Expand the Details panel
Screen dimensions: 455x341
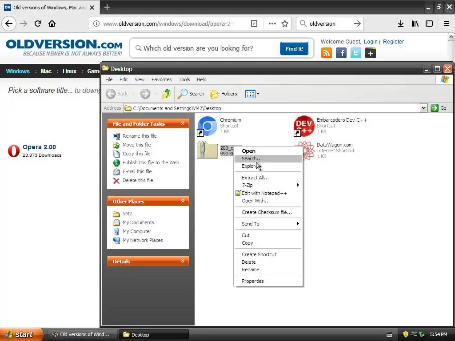(183, 261)
